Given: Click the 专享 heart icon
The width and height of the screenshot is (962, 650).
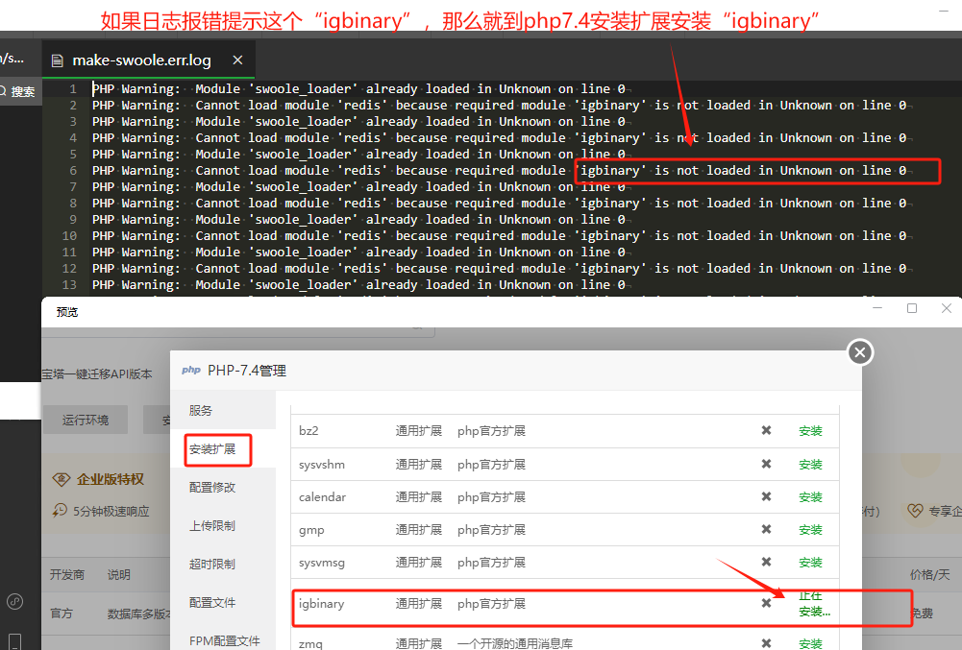Looking at the screenshot, I should (x=915, y=510).
